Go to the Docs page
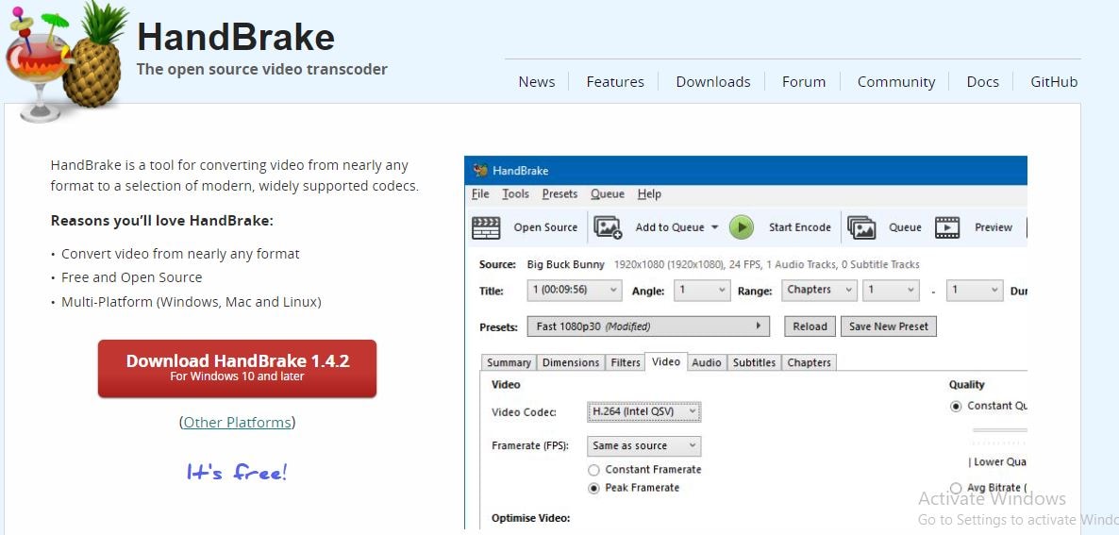Screen dimensions: 1119x535 983,82
